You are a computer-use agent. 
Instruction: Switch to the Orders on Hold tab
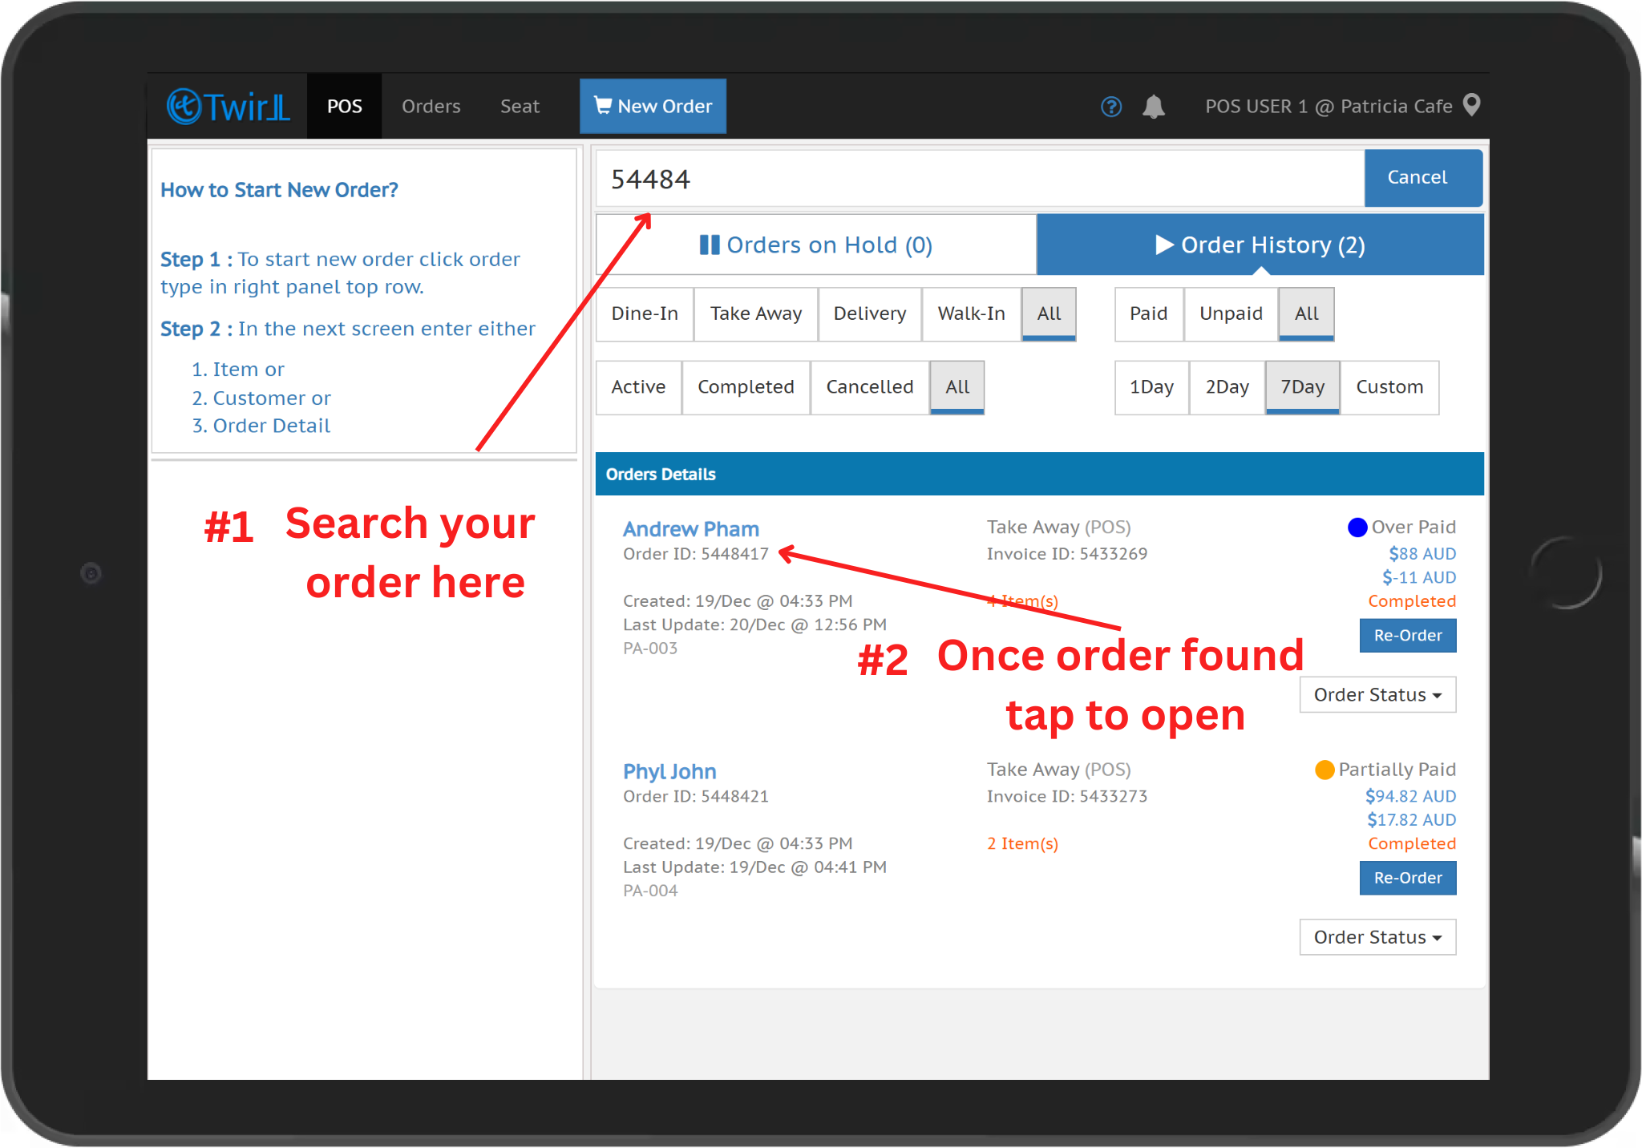click(x=815, y=245)
